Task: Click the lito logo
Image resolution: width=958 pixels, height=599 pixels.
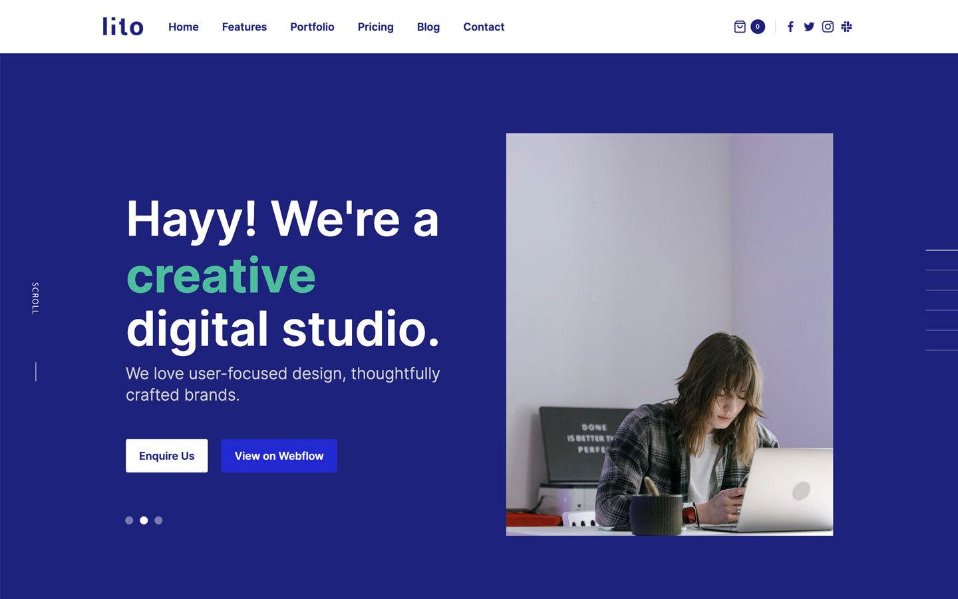Action: [123, 27]
